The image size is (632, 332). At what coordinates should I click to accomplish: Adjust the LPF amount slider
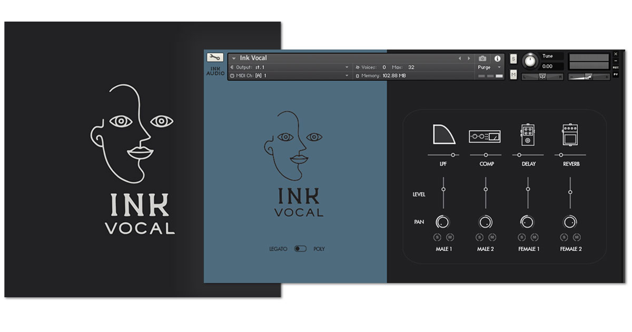(x=443, y=155)
